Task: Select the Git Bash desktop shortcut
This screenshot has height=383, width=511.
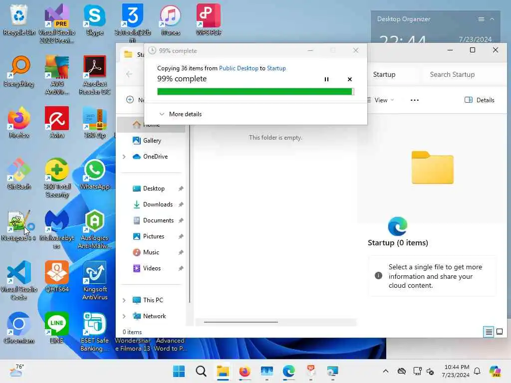Action: (x=19, y=174)
